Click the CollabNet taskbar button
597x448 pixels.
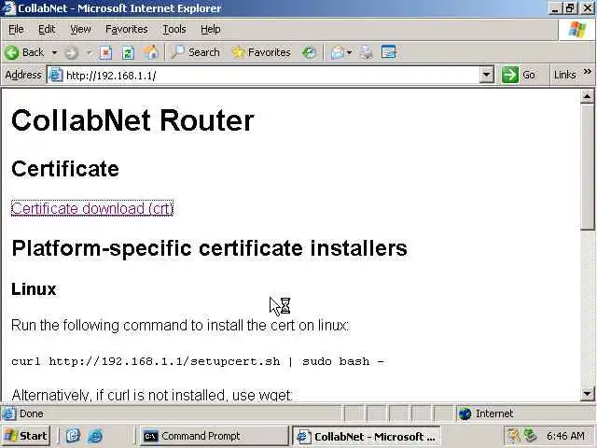point(367,436)
